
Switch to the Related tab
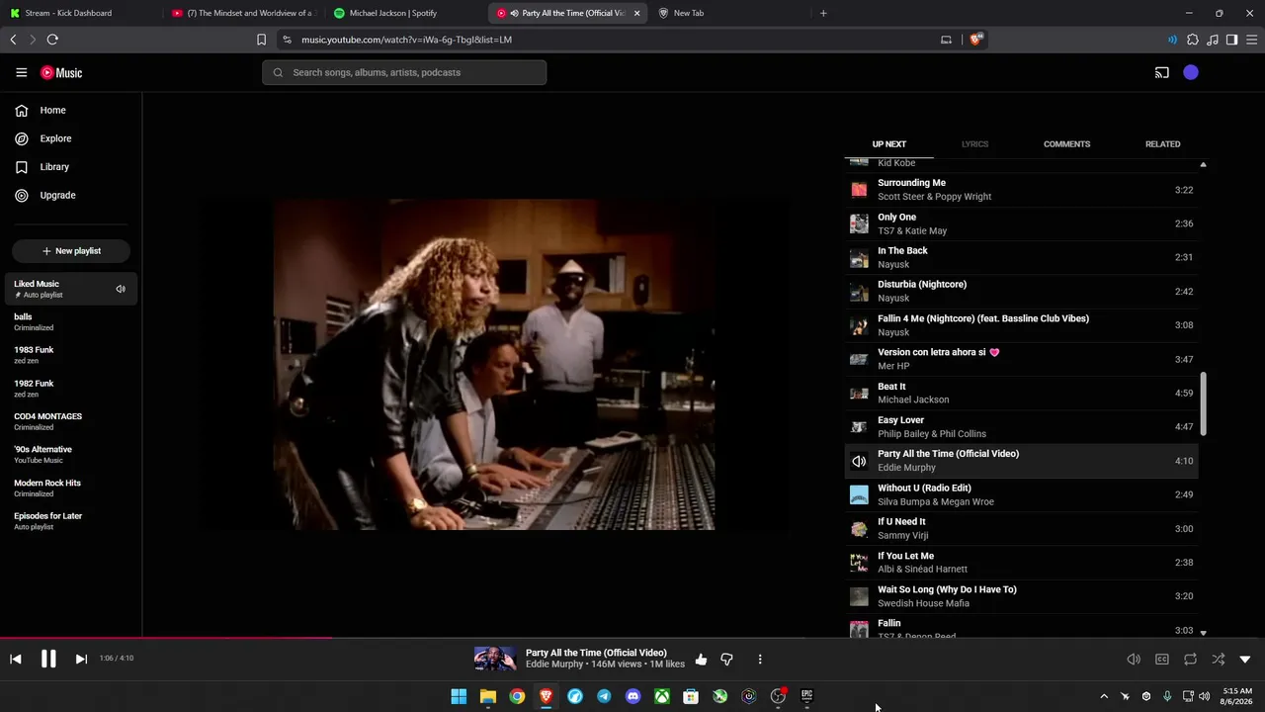click(x=1162, y=144)
